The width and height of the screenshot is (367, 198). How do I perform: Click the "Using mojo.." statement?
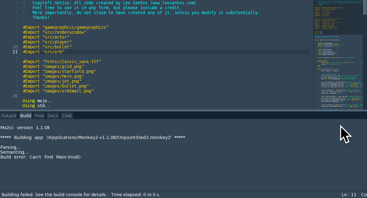37,101
